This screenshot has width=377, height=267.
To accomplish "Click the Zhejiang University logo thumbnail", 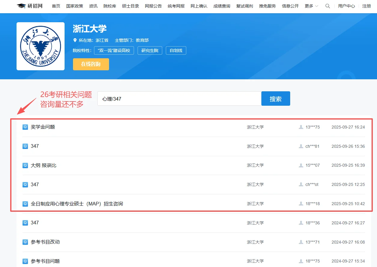I will [x=40, y=46].
